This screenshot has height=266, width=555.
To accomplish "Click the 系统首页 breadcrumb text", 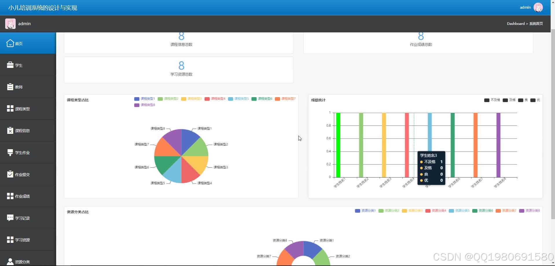I will point(536,24).
